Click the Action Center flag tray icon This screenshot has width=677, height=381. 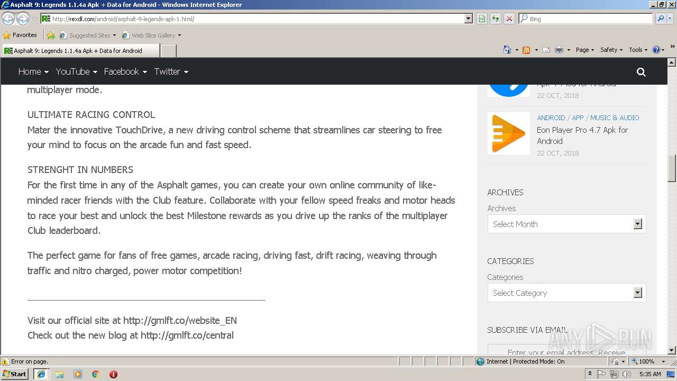[x=601, y=374]
